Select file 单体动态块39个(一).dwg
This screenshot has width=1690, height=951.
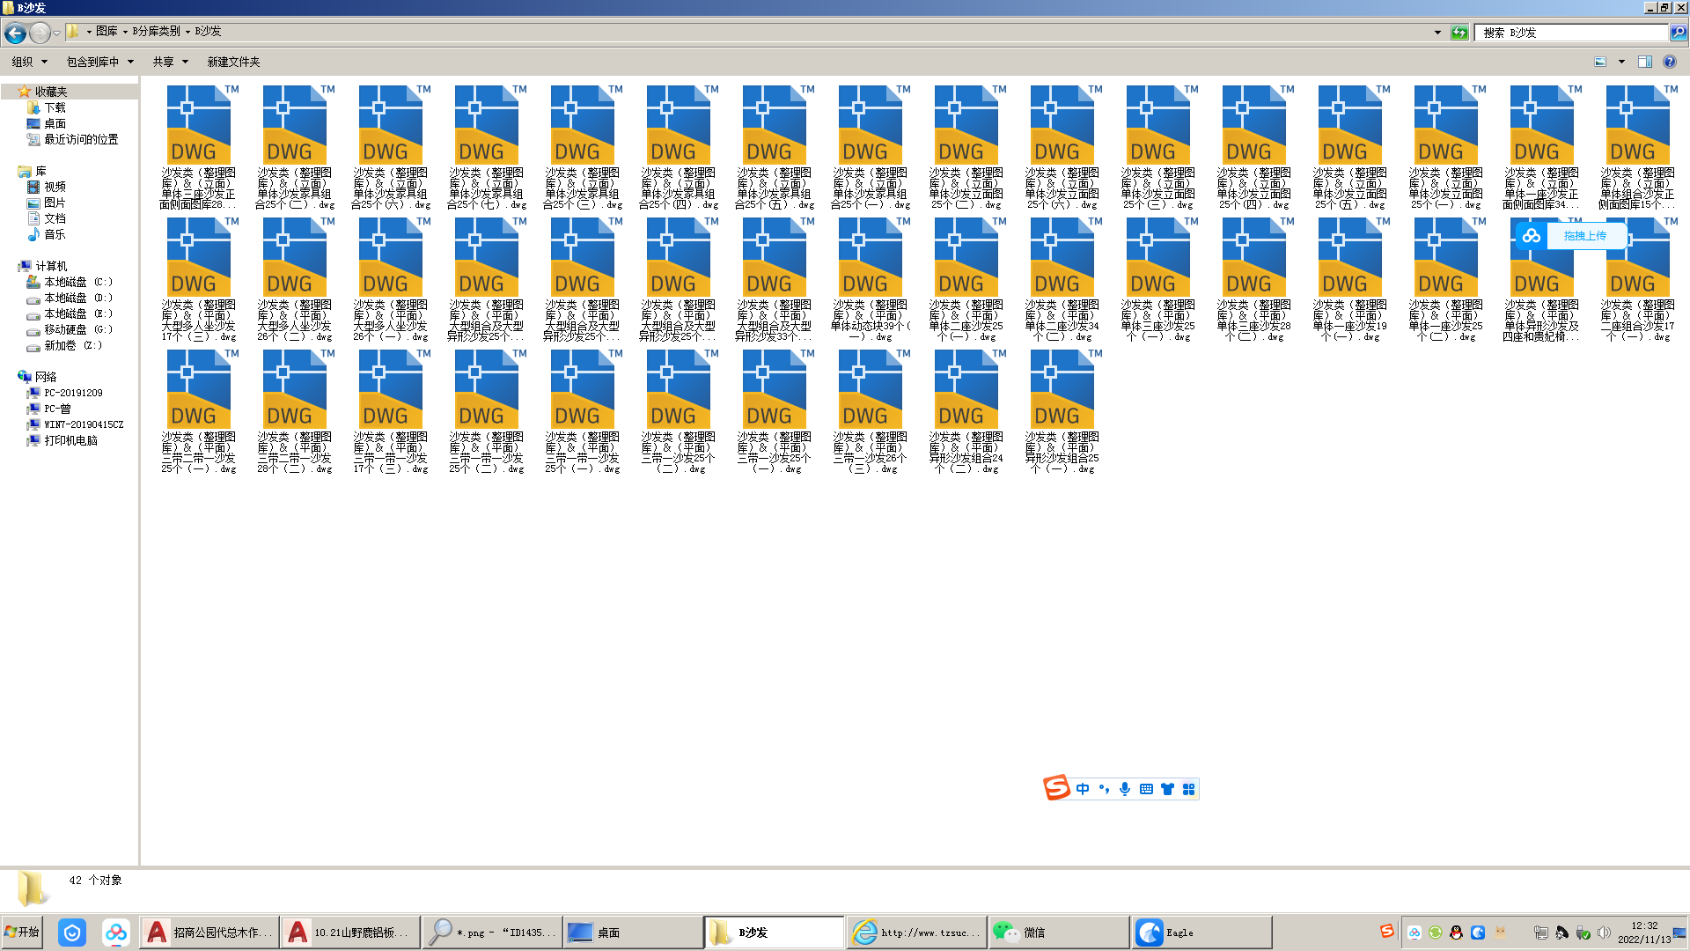tap(871, 280)
